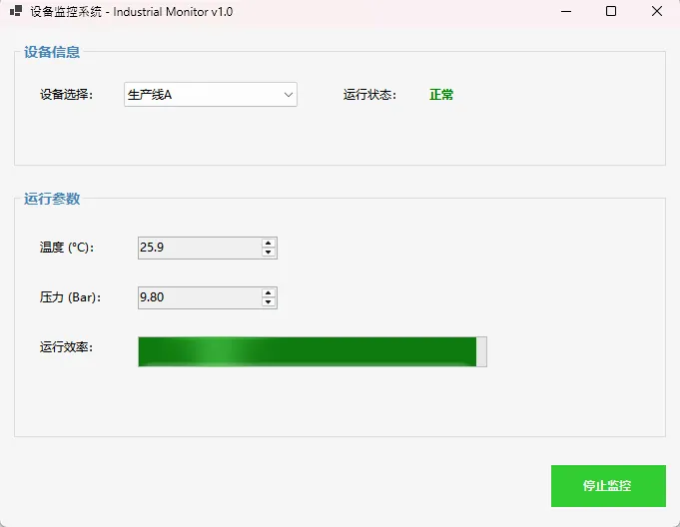Click the green 正常 status text

point(441,95)
